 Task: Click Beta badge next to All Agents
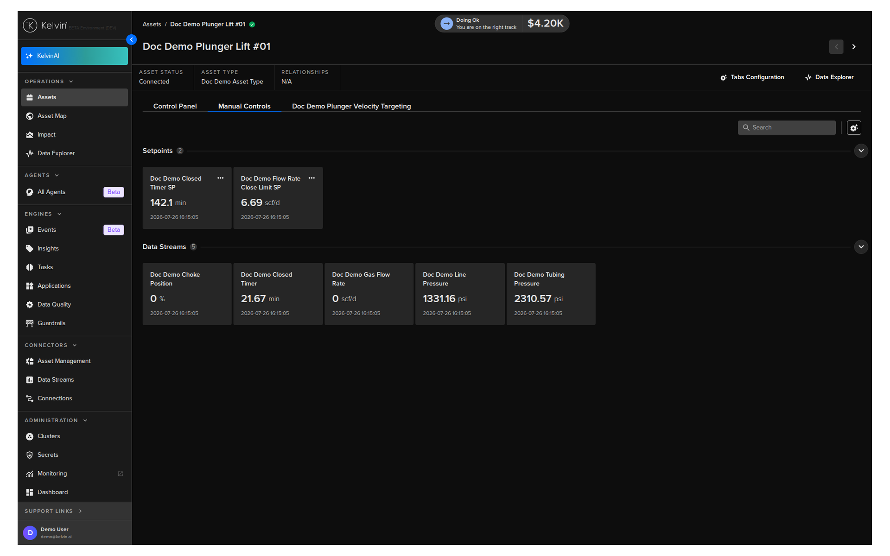[114, 192]
